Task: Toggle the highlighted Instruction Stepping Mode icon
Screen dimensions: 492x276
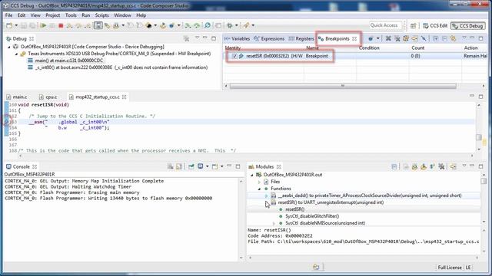Action: point(98,25)
